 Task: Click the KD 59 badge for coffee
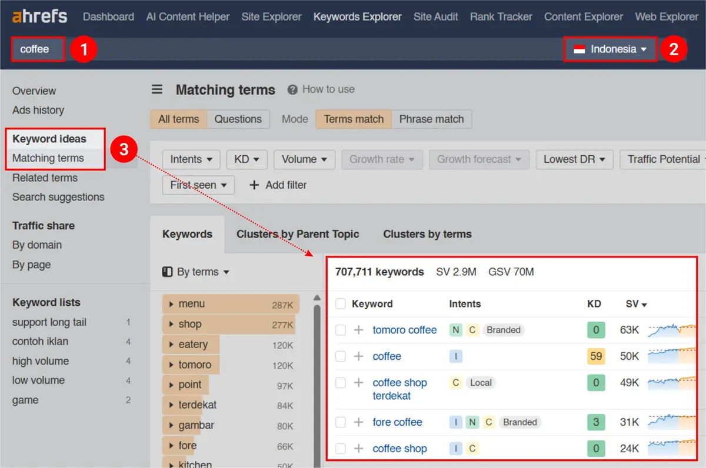(x=595, y=356)
